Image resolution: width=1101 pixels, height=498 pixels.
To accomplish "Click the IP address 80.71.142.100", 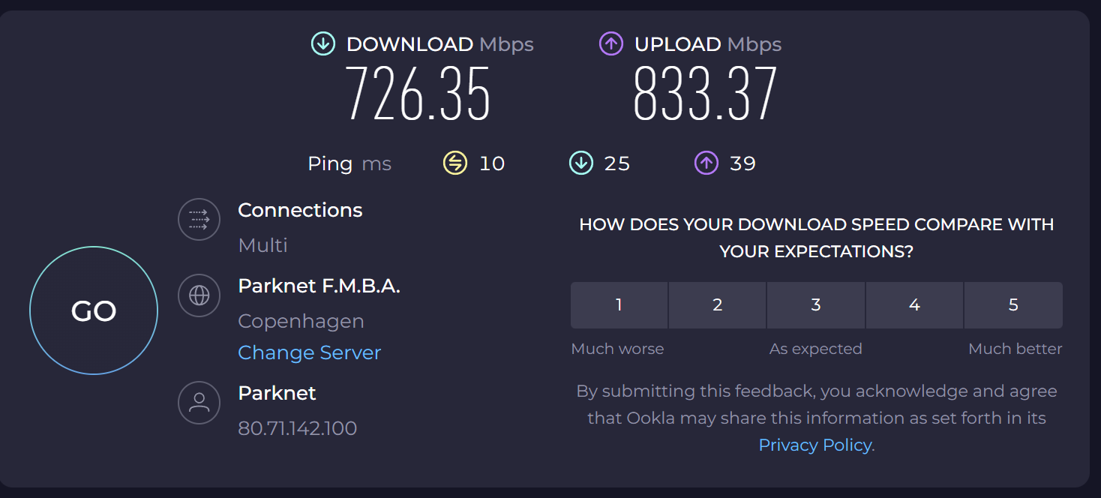I will [x=297, y=428].
